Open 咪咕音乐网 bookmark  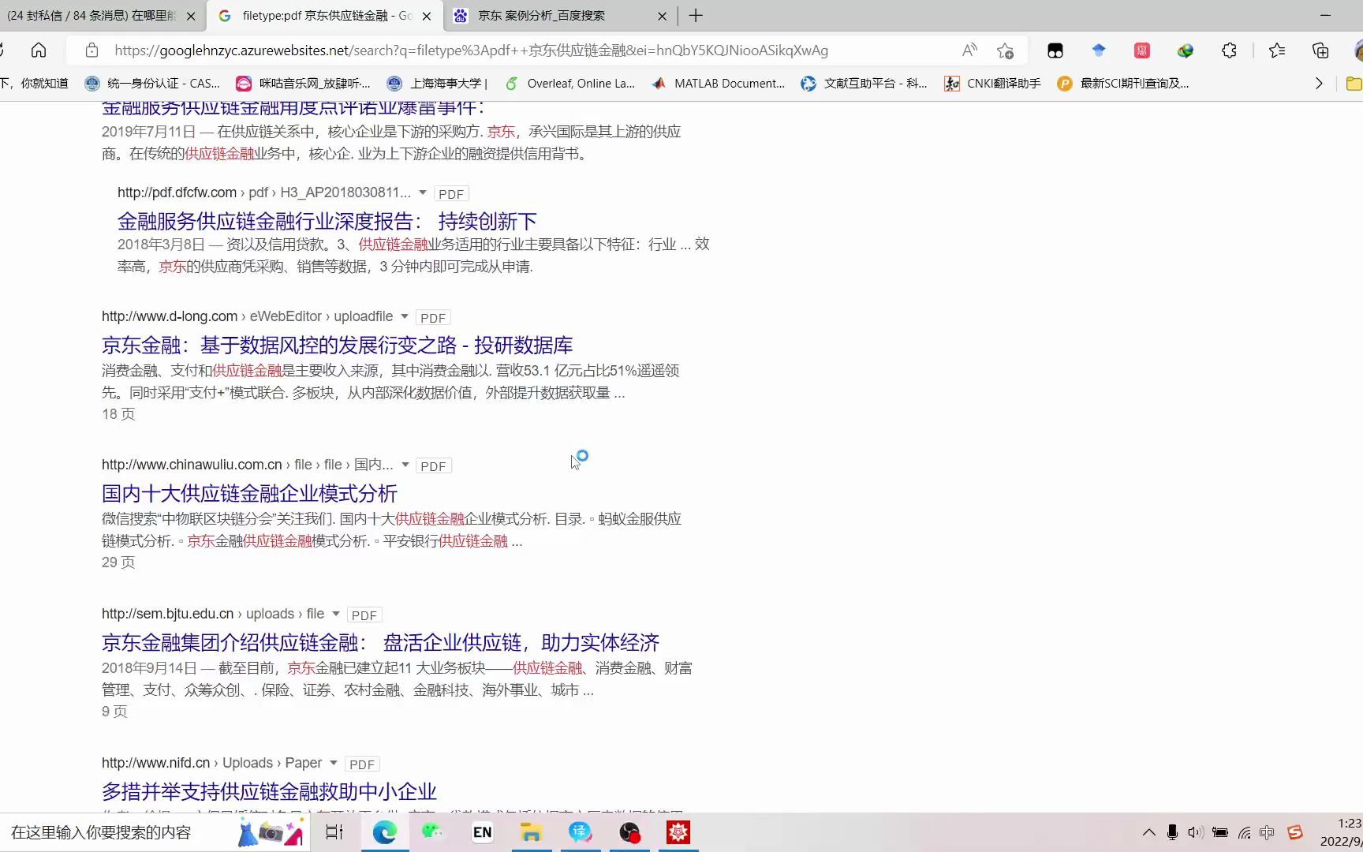(x=303, y=84)
